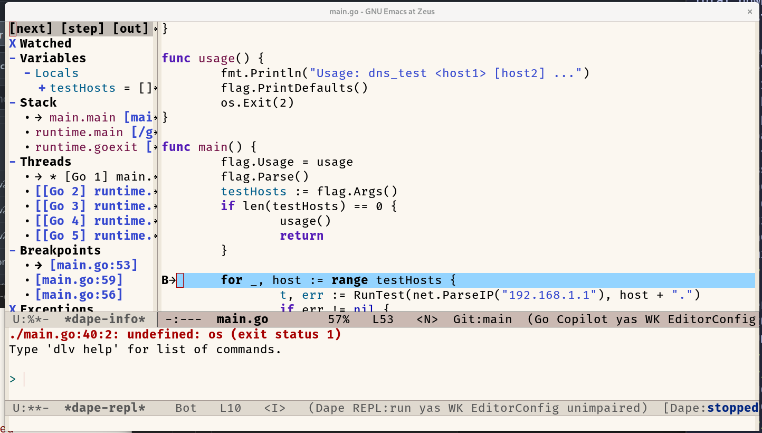Expand the Exceptions section
Image resolution: width=762 pixels, height=433 pixels.
click(13, 308)
